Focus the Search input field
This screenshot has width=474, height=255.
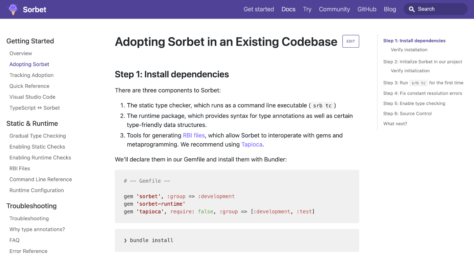(435, 9)
